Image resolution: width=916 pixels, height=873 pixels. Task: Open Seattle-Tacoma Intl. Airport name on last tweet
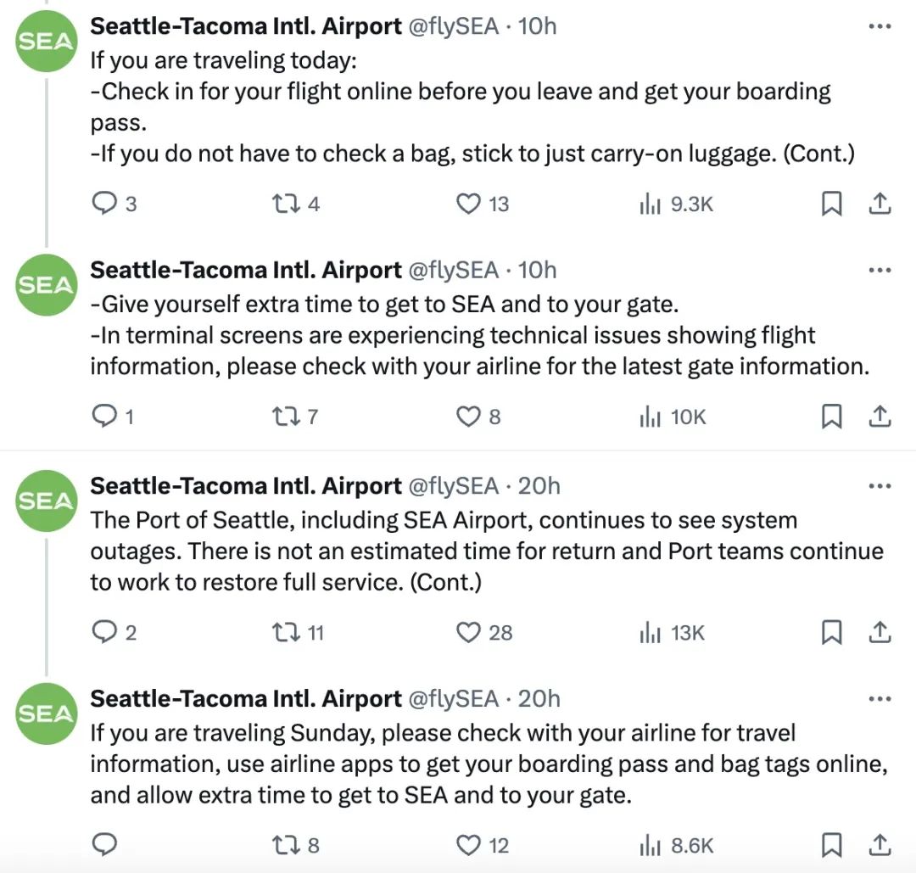pos(246,699)
